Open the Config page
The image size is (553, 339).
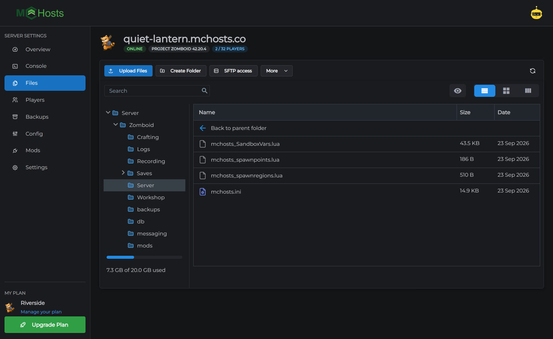[45, 134]
